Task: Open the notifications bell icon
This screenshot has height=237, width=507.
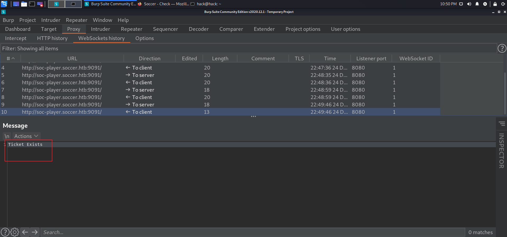Action: click(477, 4)
